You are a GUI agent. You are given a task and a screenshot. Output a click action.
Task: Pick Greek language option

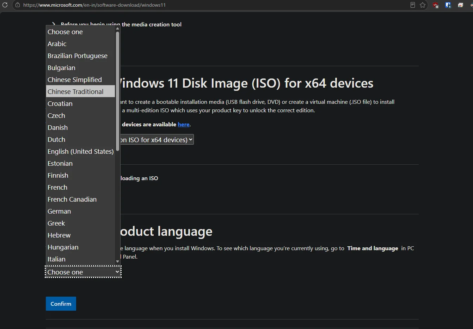[80, 223]
